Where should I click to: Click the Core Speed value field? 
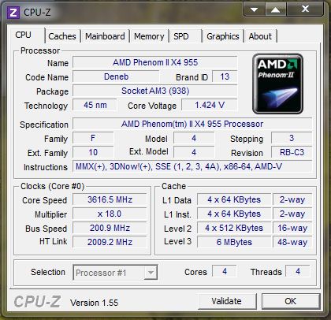[x=110, y=199]
